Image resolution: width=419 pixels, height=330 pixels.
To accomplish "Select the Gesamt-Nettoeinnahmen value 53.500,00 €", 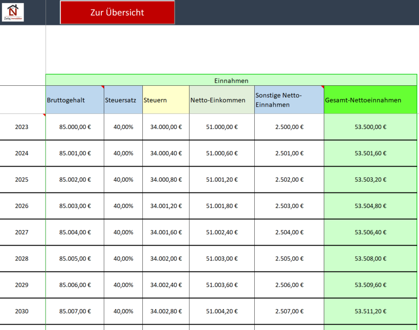I will click(x=370, y=127).
